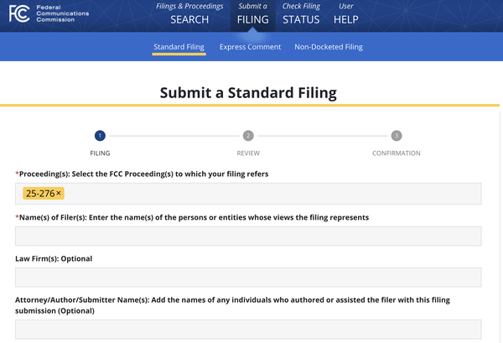
Task: Click the Attorney/Author/Submitter Name(s) input field
Action: [x=248, y=330]
